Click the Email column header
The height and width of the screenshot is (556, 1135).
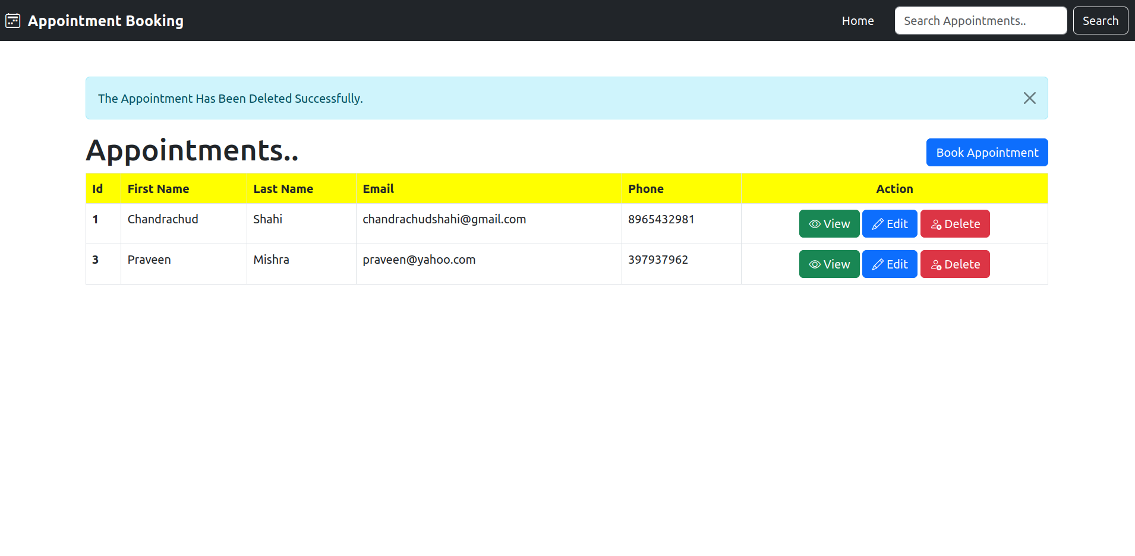(x=378, y=188)
